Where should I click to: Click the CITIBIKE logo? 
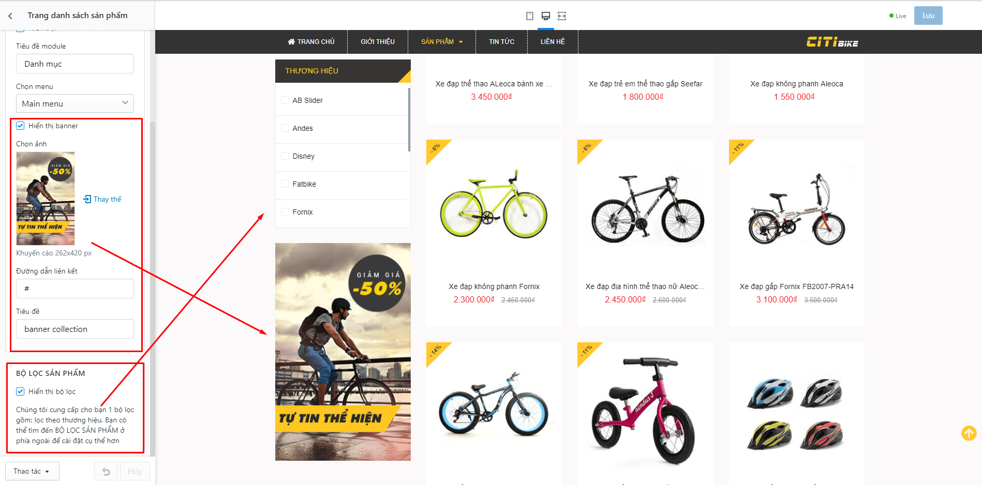tap(832, 42)
